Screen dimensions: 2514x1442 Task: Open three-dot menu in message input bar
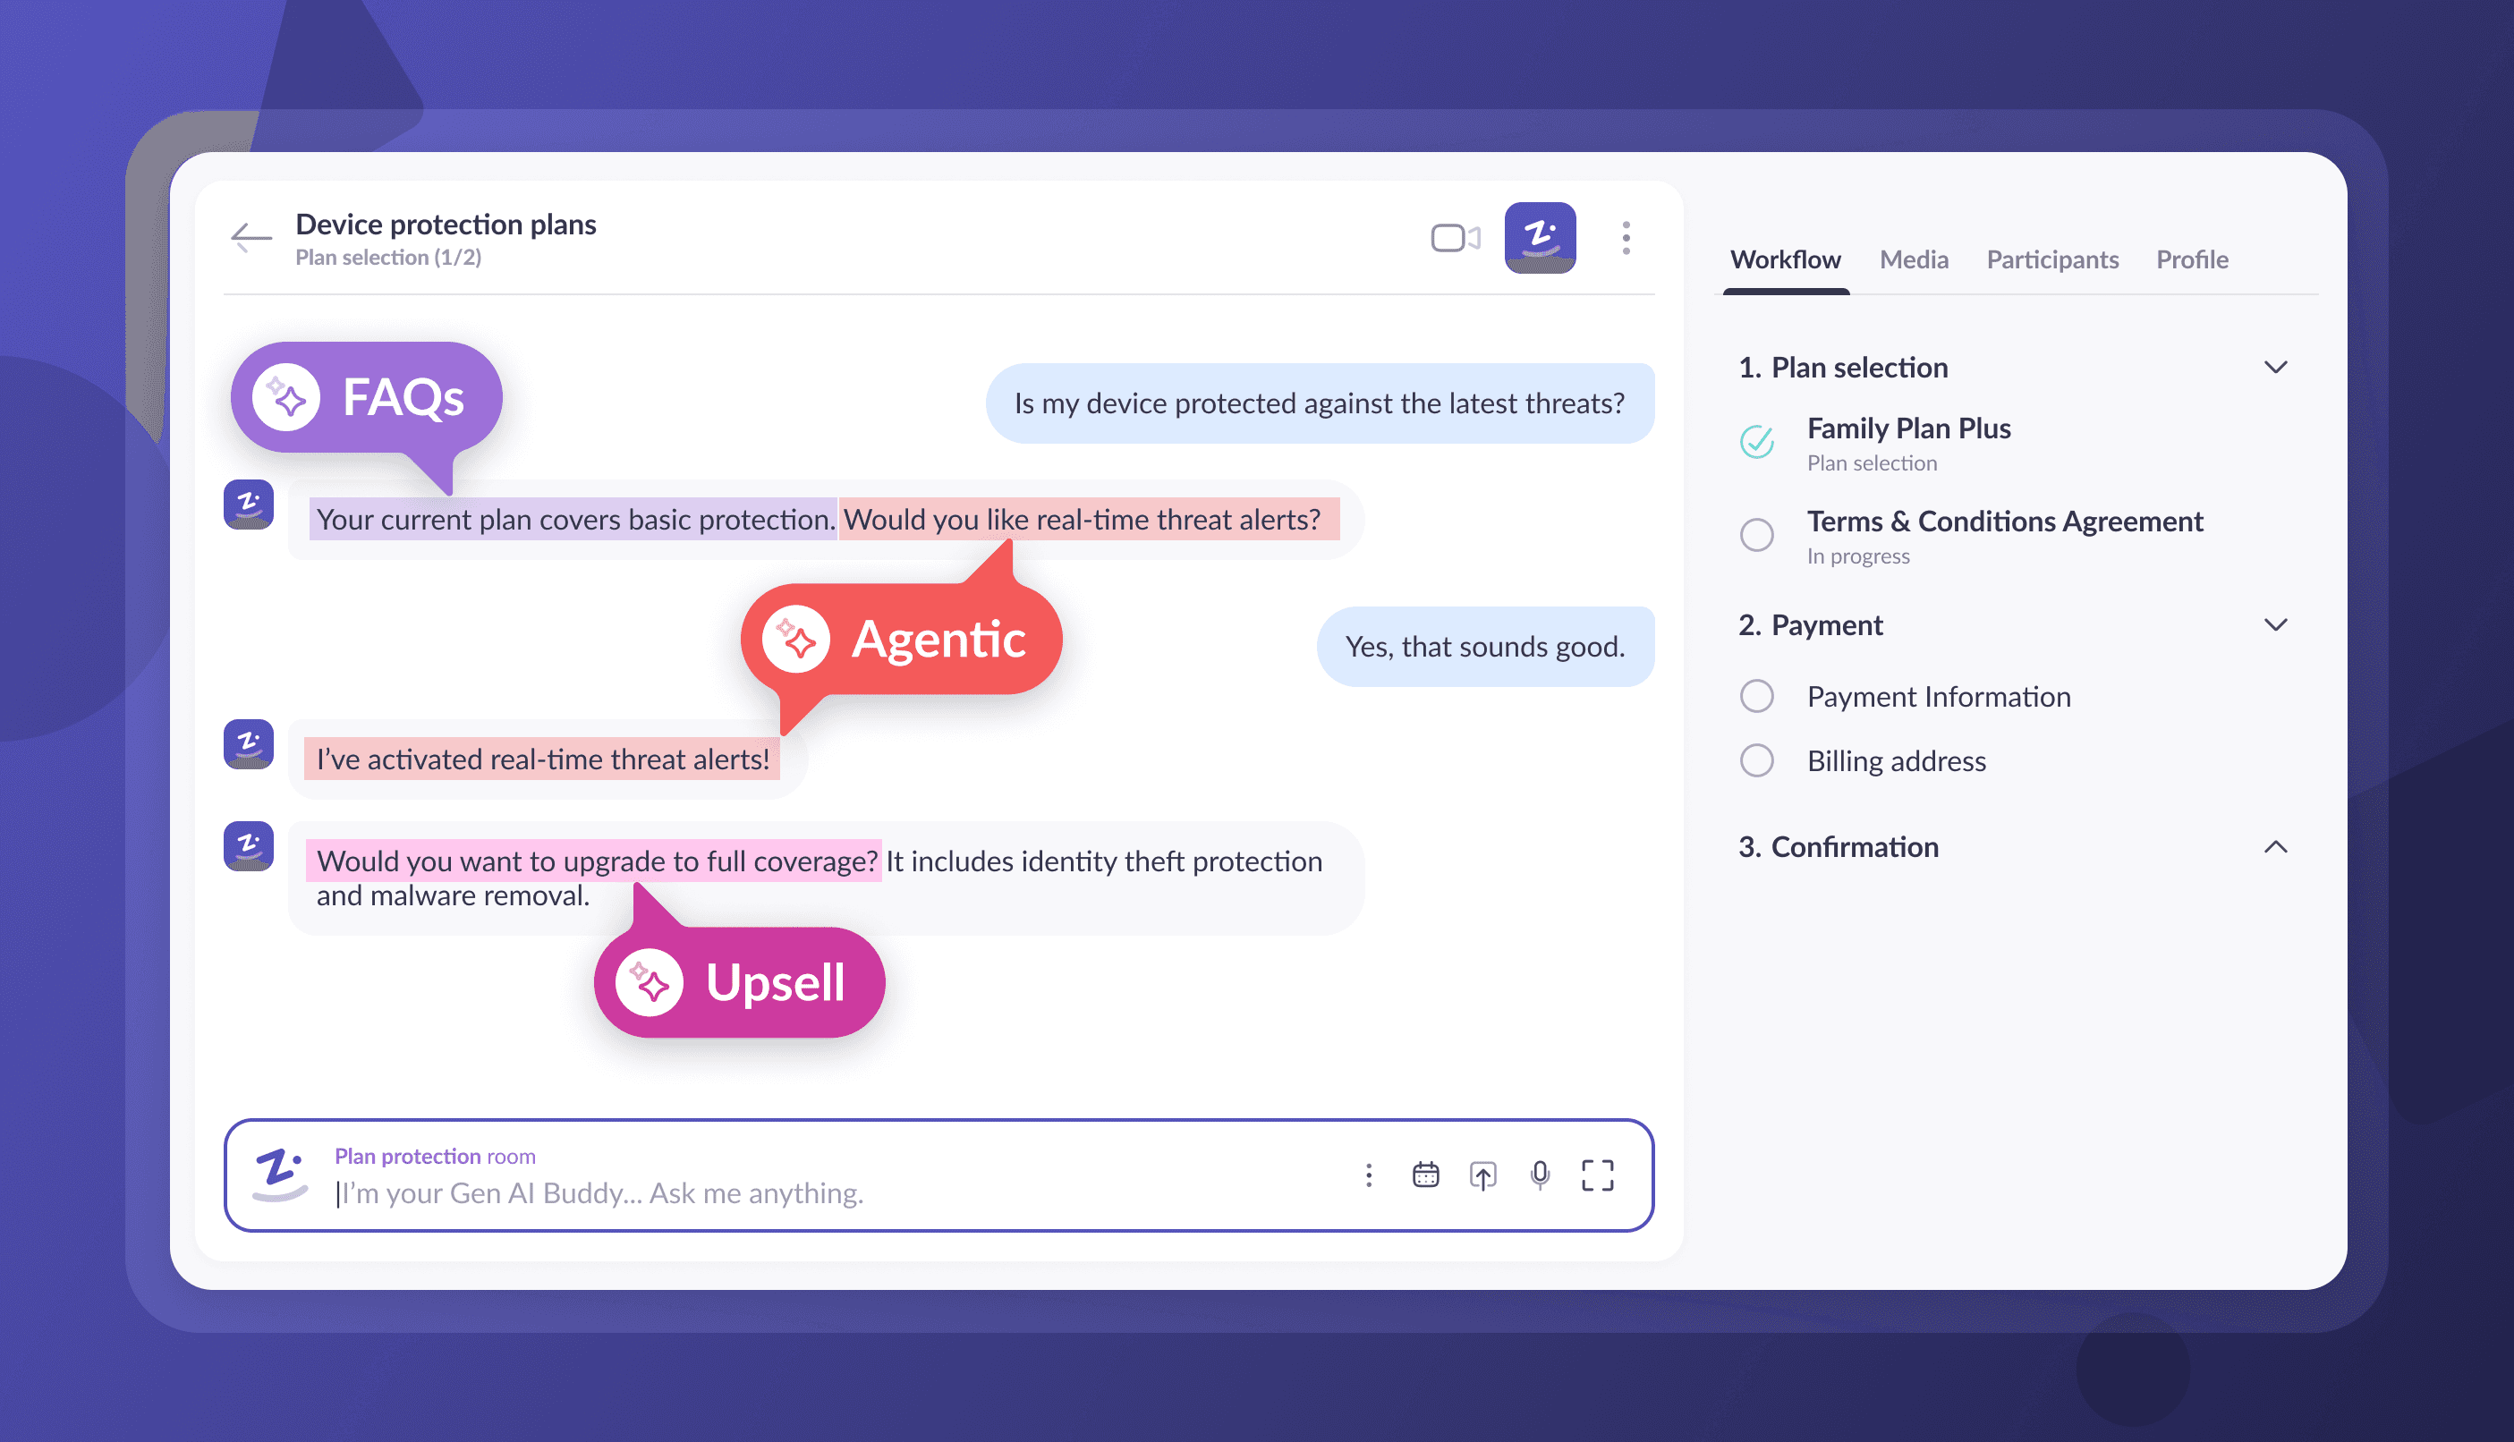pyautogui.click(x=1369, y=1175)
